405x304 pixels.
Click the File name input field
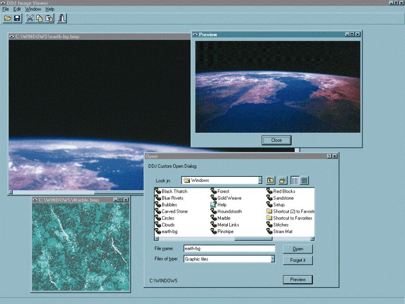[x=229, y=249]
